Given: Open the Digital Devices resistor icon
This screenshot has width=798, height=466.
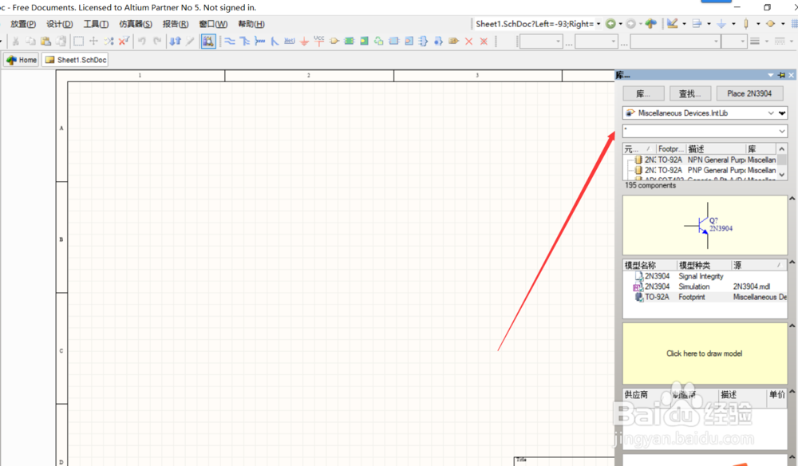Looking at the screenshot, I should coord(746,23).
